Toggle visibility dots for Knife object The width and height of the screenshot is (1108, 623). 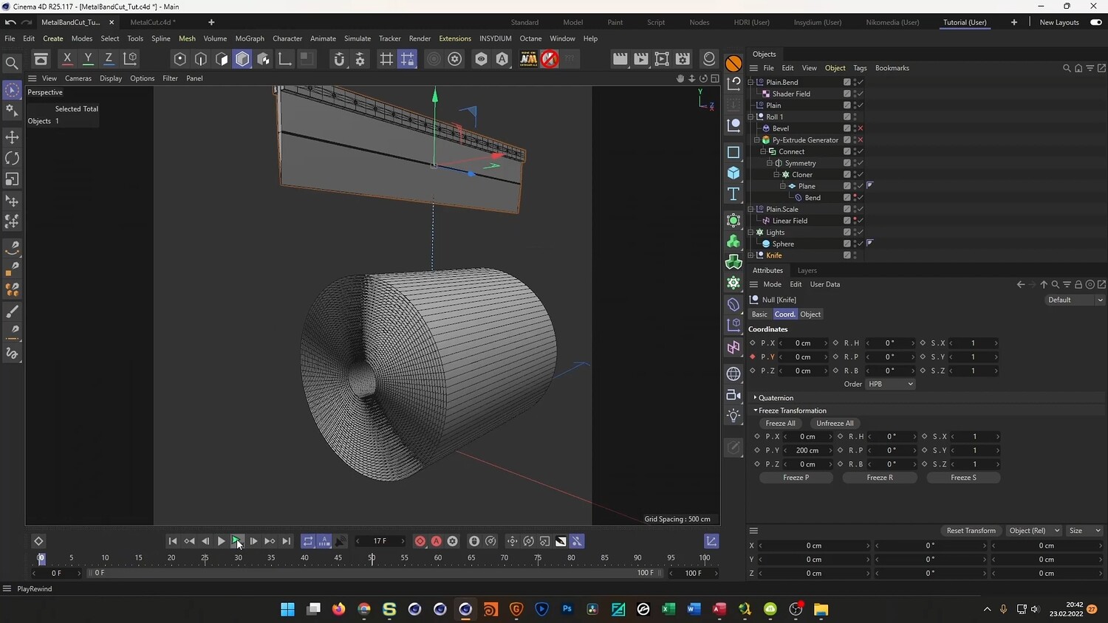point(855,255)
